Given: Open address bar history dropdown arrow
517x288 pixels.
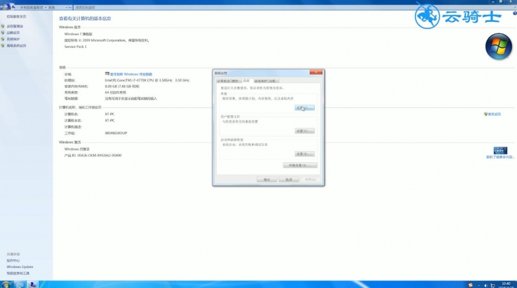Looking at the screenshot, I should pos(67,7).
